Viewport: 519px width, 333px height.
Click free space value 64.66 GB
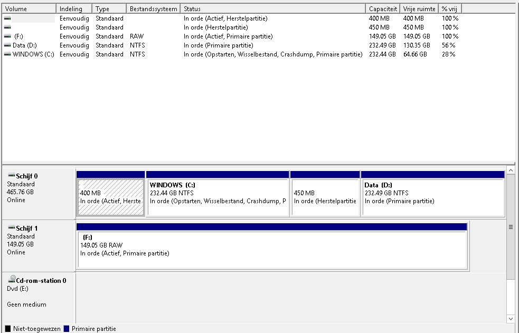(415, 54)
